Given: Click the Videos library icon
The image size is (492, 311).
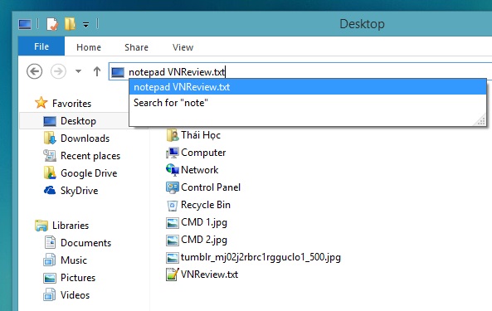Looking at the screenshot, I should coord(49,294).
